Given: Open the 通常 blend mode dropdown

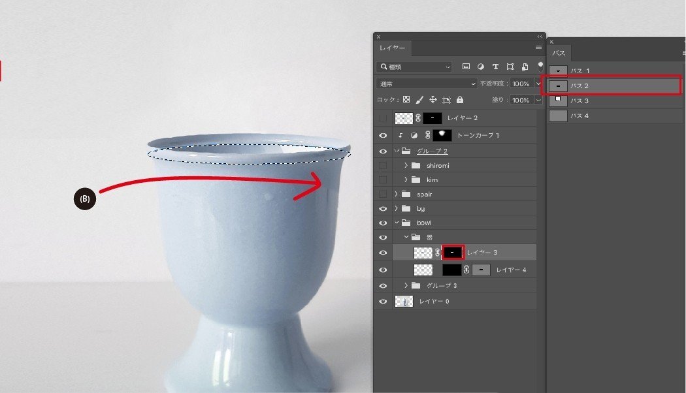Looking at the screenshot, I should [x=427, y=84].
